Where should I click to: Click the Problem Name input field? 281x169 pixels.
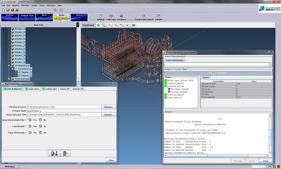64,111
